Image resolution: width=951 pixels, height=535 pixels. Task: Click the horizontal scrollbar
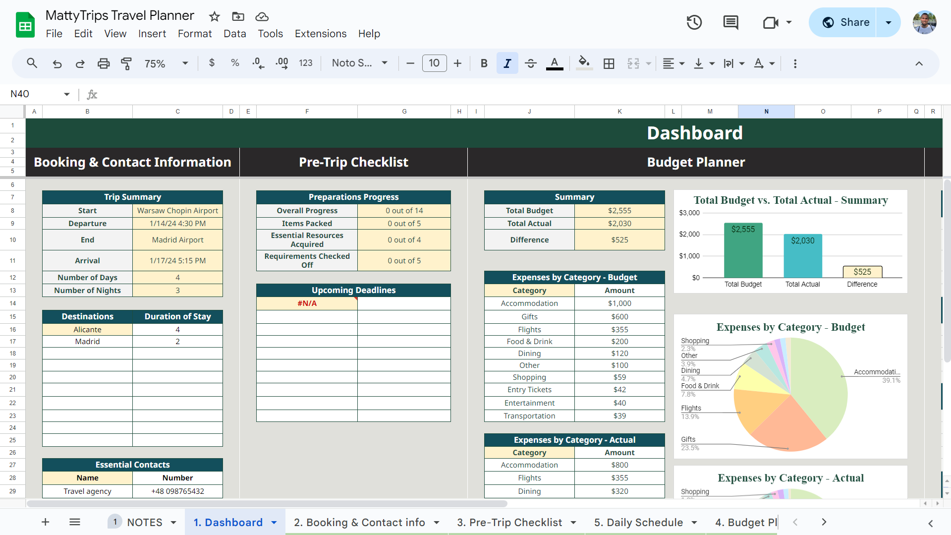click(x=267, y=504)
